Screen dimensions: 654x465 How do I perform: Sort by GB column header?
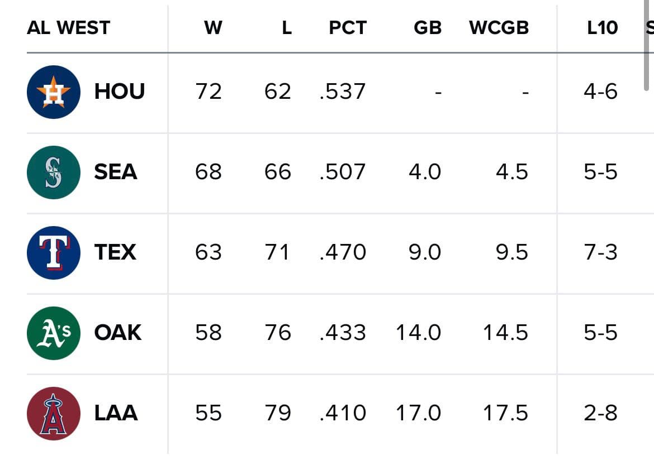click(x=428, y=28)
